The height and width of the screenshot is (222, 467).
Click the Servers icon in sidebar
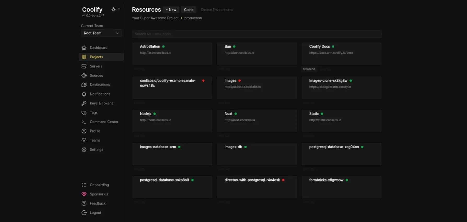84,66
